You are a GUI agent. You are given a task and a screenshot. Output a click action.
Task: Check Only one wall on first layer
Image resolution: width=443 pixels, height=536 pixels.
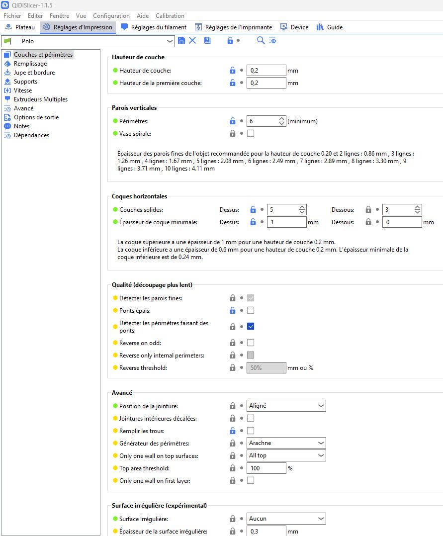(251, 480)
